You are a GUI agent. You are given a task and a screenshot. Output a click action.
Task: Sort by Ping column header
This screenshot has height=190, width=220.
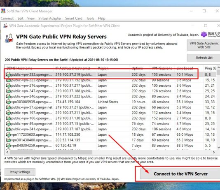[211, 68]
